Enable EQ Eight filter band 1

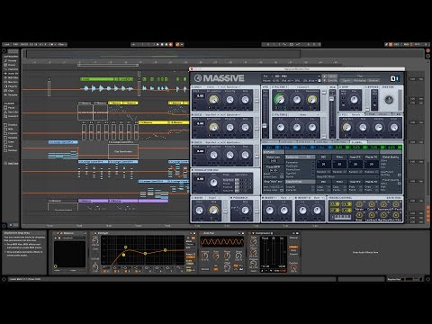pyautogui.click(x=105, y=271)
